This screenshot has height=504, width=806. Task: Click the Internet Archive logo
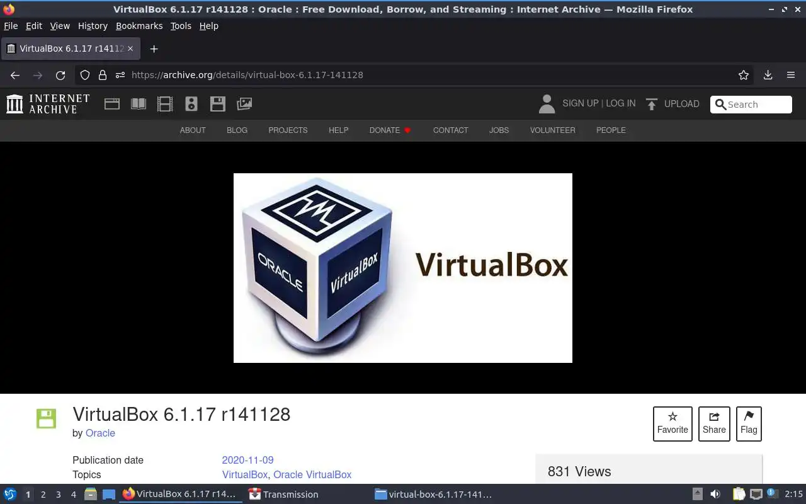48,104
